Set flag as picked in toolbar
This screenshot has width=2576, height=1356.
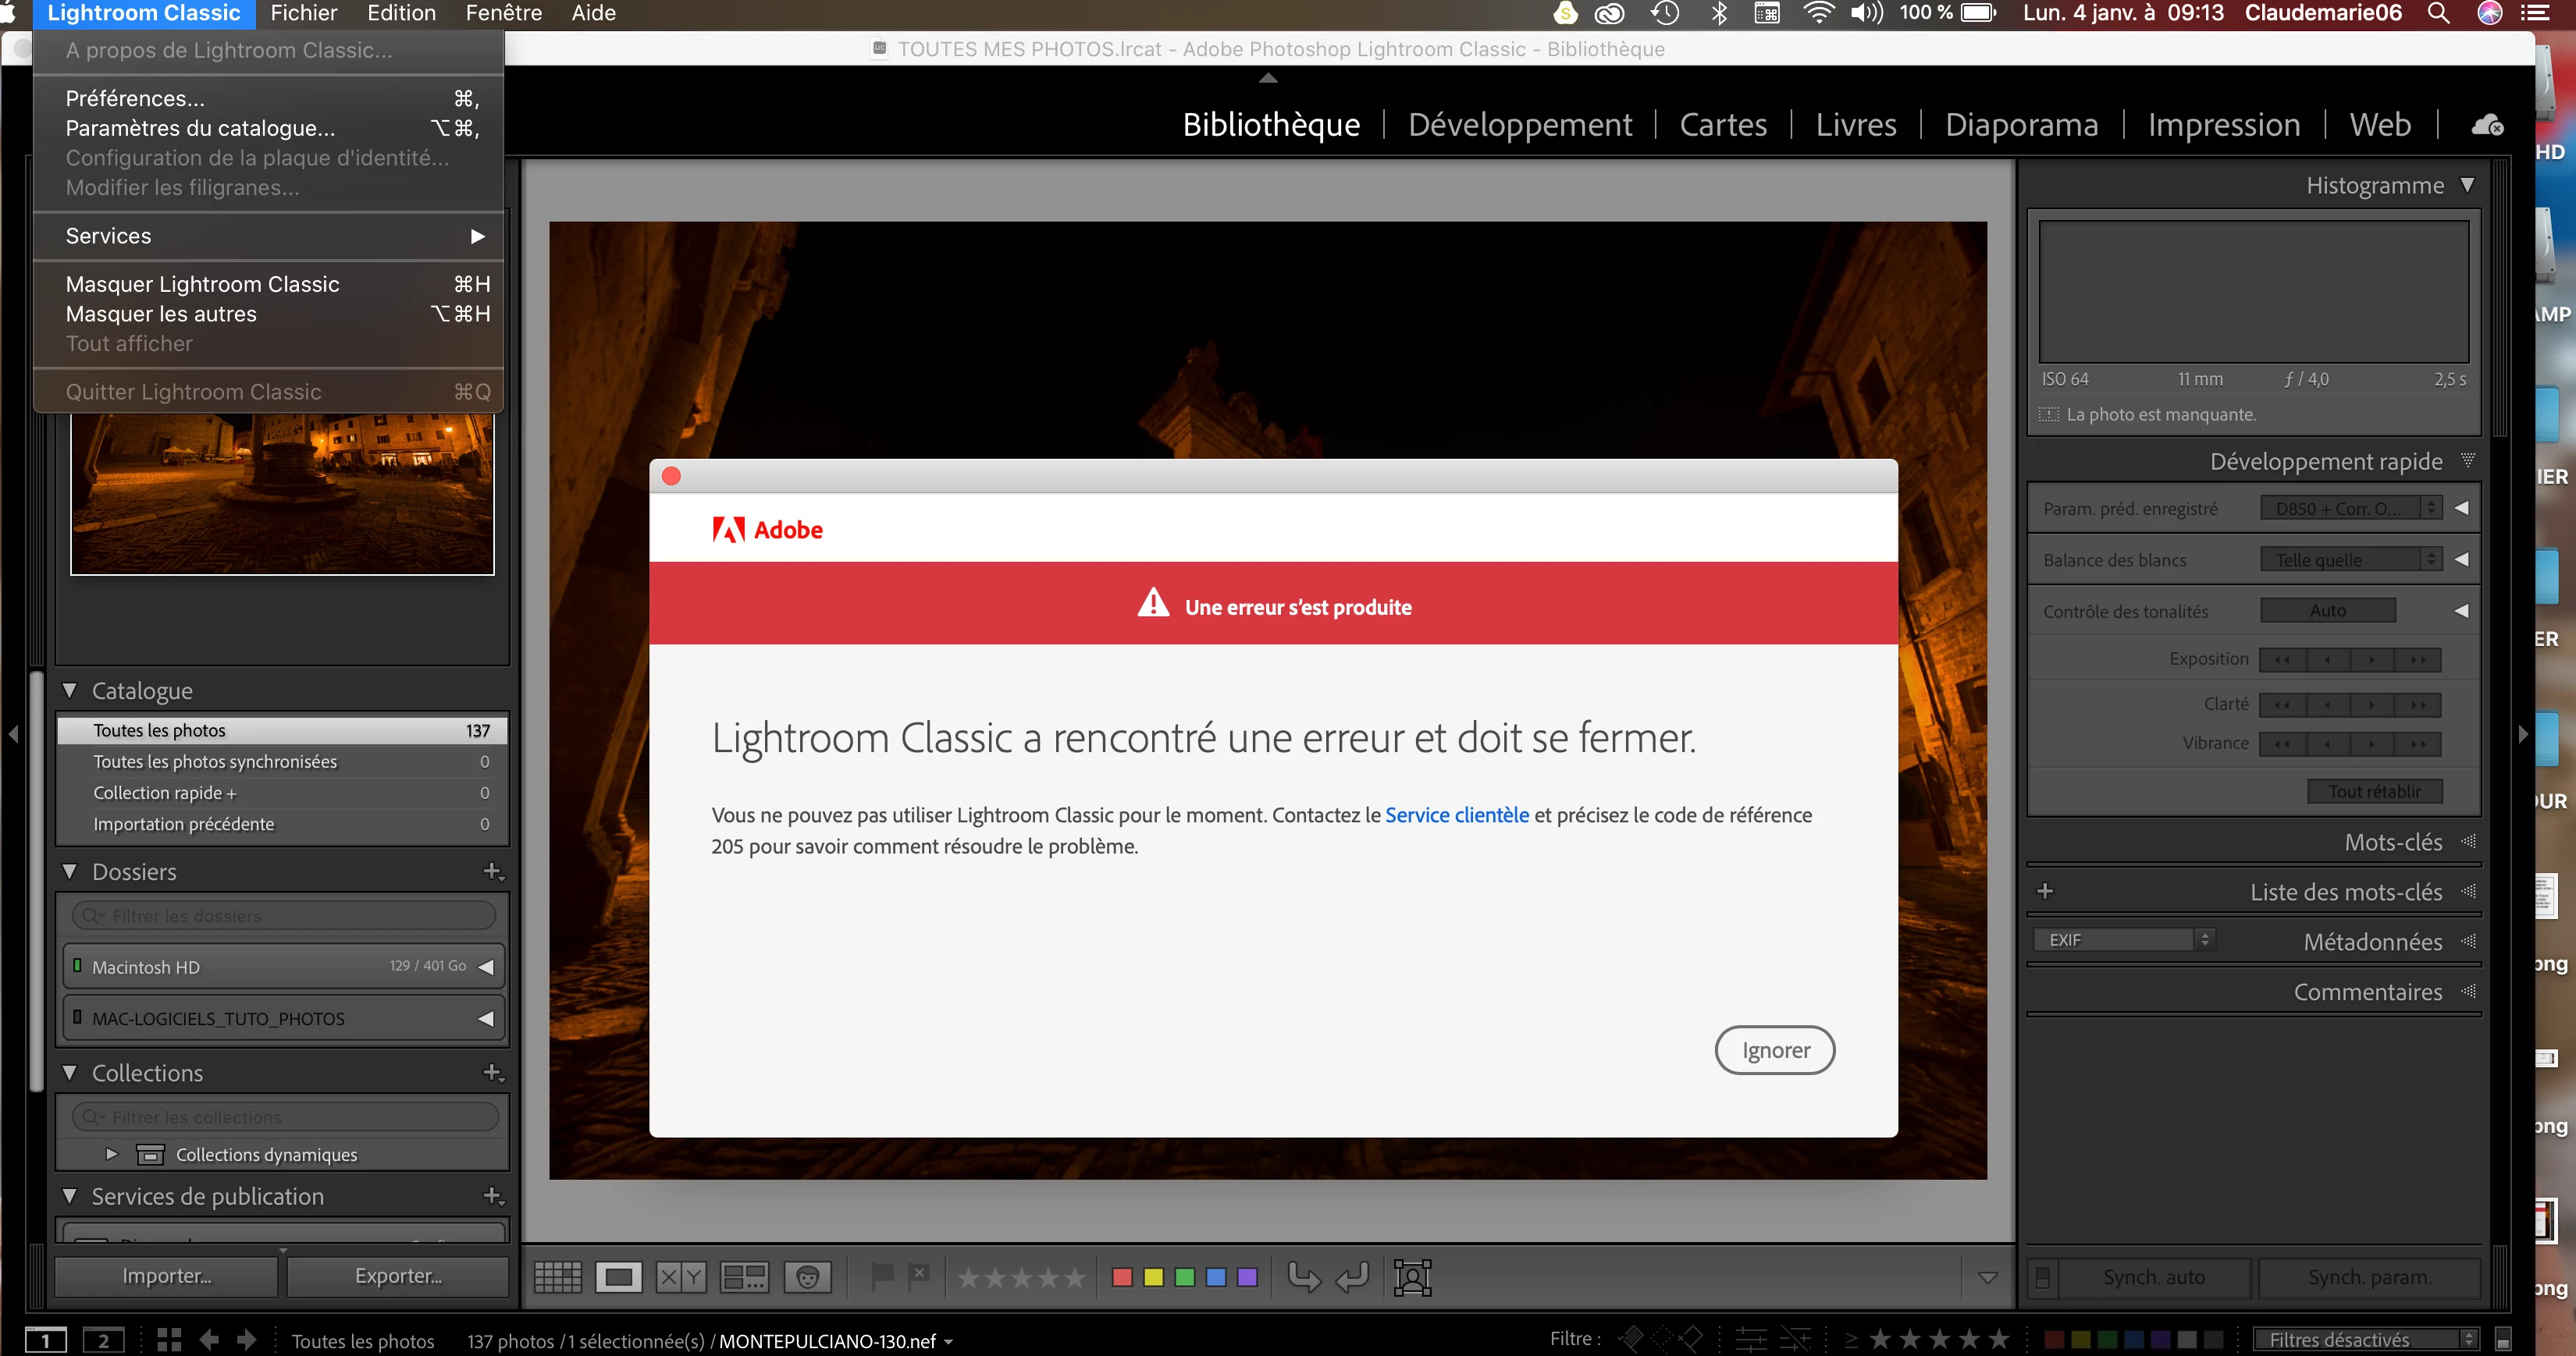882,1276
